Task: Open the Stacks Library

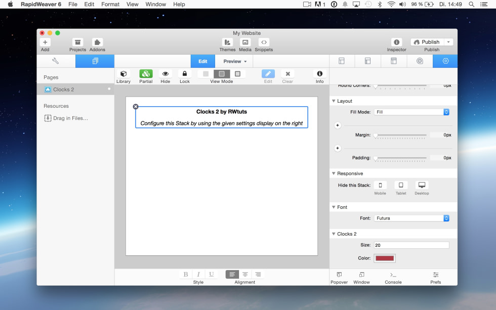Action: (x=123, y=74)
